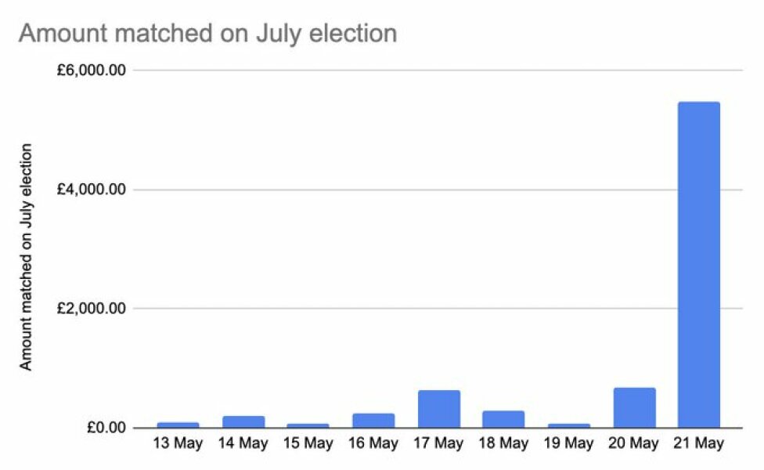Select the '15 May' x-axis label
The image size is (764, 470).
(x=308, y=444)
